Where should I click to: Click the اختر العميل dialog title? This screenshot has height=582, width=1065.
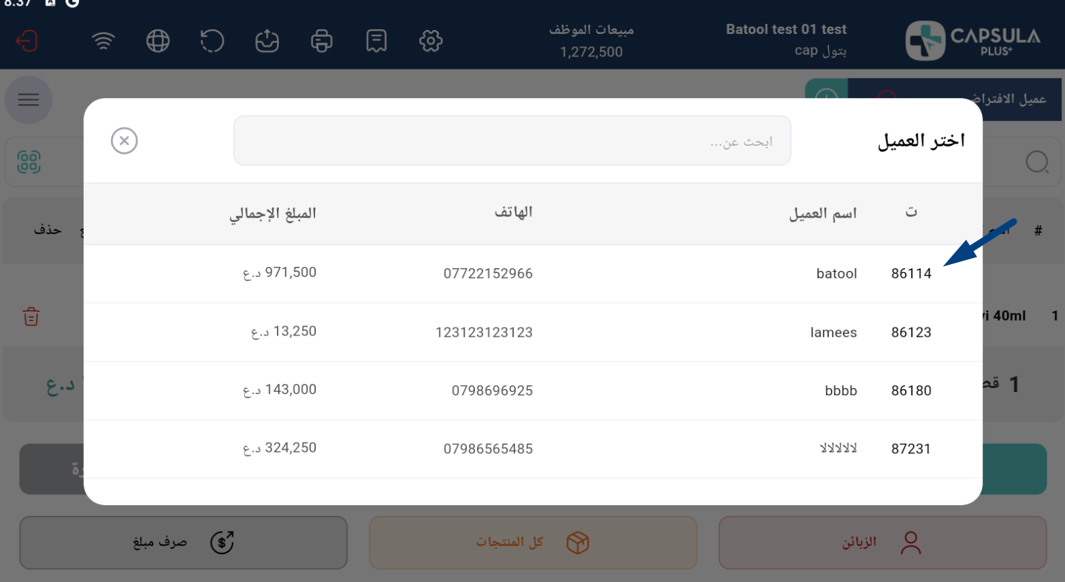[921, 141]
